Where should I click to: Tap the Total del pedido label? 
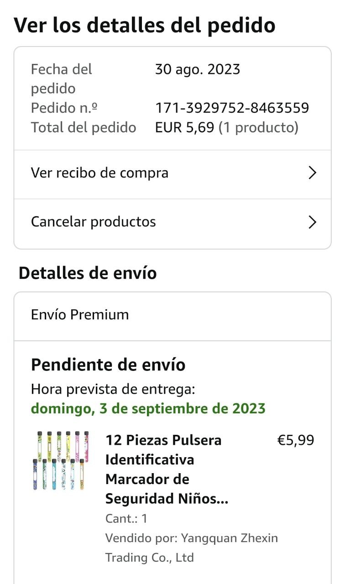(84, 127)
